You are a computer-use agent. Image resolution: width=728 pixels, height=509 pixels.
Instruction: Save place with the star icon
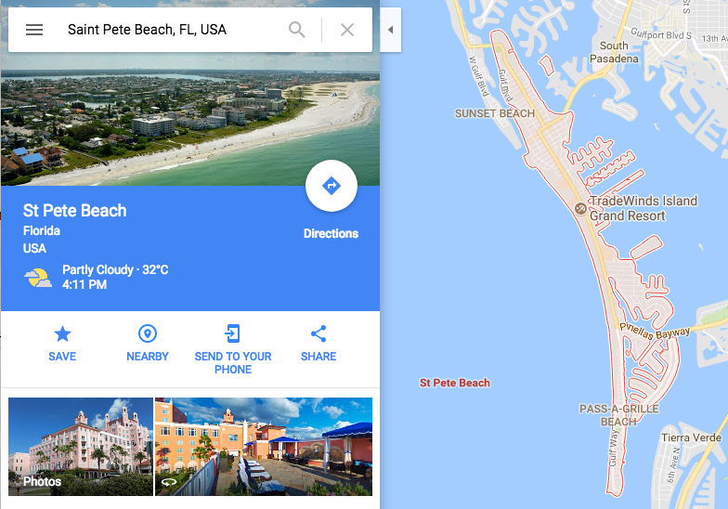click(x=62, y=333)
